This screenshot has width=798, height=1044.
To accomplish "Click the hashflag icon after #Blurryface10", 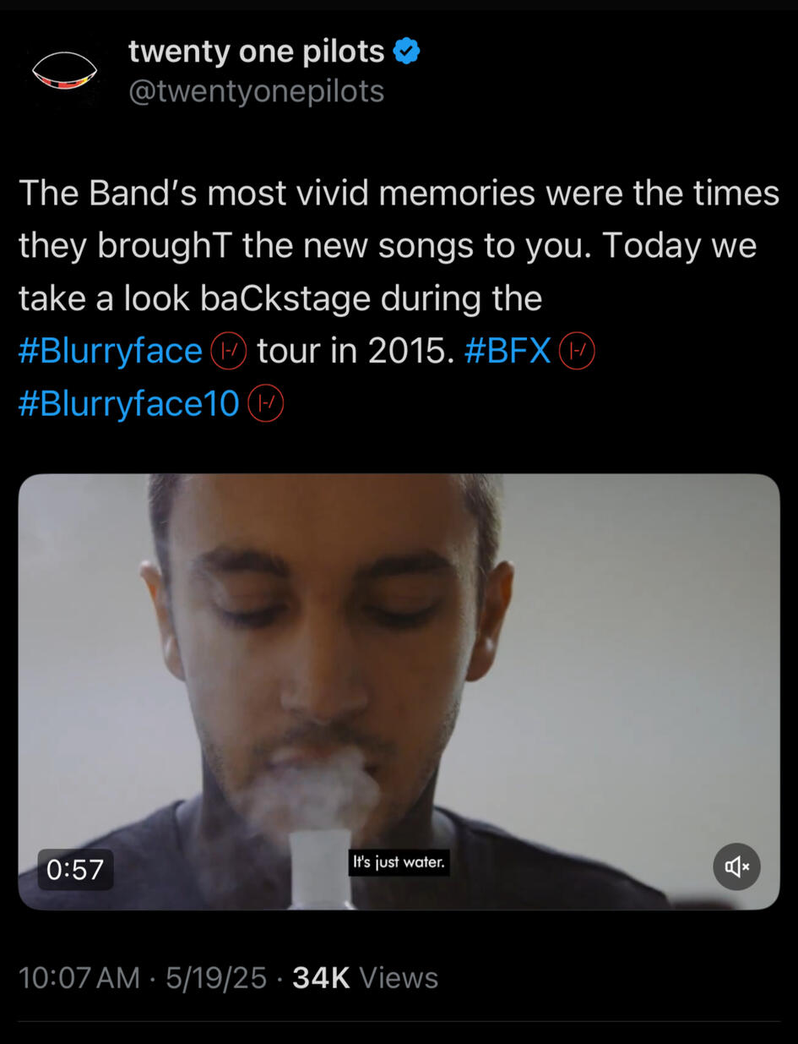I will (265, 404).
